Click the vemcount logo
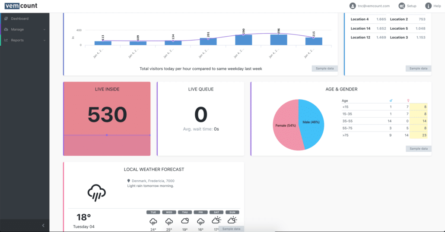Screen dimensions: 445x232 [x=21, y=6]
